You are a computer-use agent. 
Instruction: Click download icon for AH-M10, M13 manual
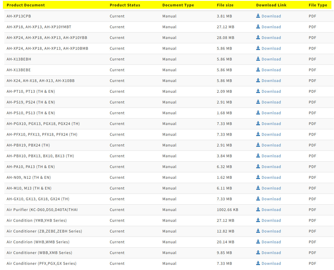(258, 188)
